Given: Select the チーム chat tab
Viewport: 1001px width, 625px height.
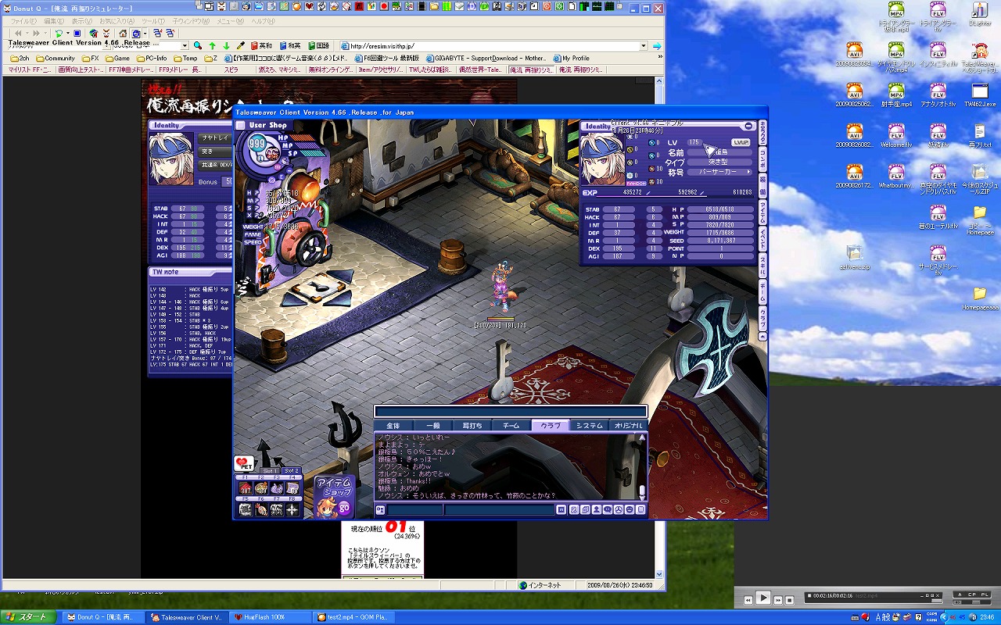Looking at the screenshot, I should click(x=511, y=426).
